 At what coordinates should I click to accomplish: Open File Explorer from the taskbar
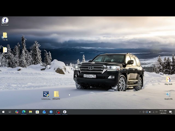click(x=30, y=112)
